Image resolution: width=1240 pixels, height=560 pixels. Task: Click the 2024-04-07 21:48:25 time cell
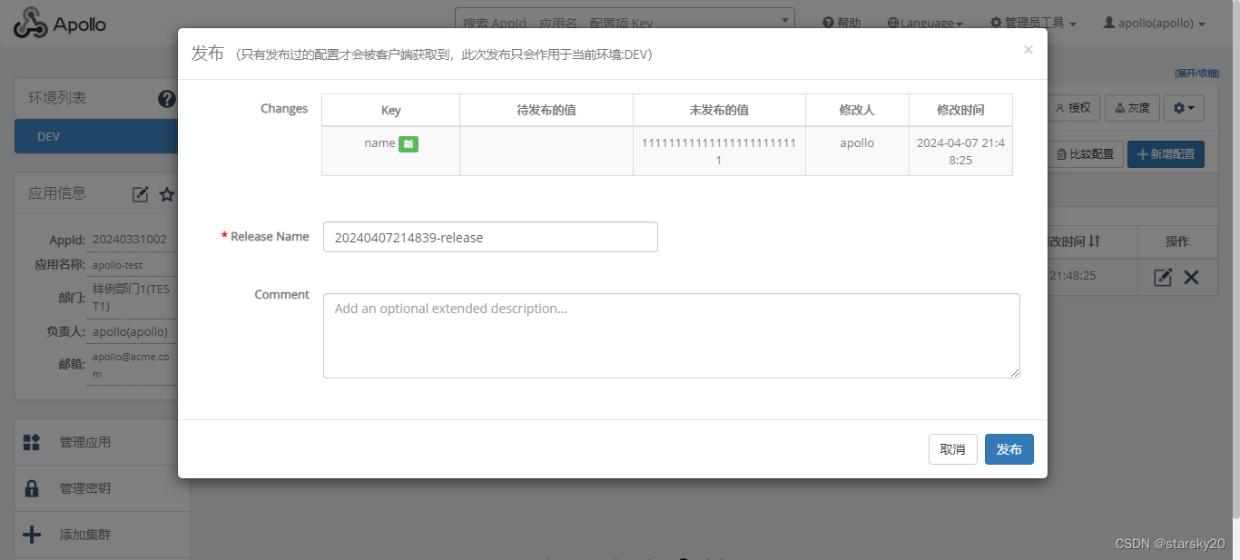(960, 152)
